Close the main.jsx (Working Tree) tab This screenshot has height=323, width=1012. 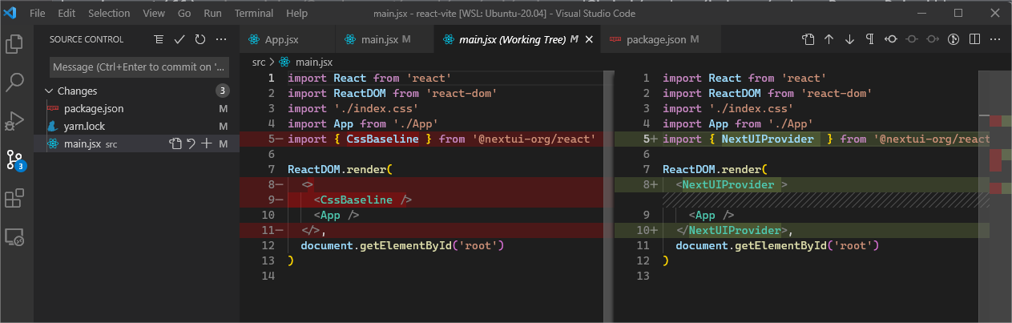587,39
